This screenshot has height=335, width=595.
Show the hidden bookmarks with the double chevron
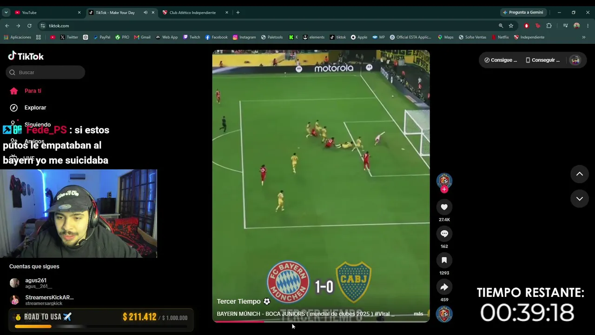click(x=584, y=37)
